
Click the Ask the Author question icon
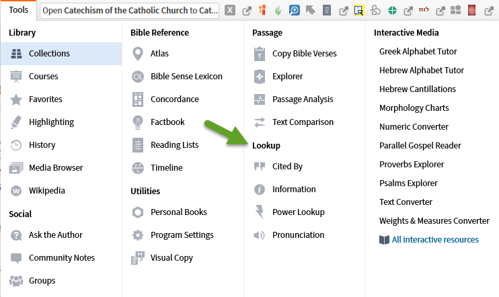click(16, 235)
